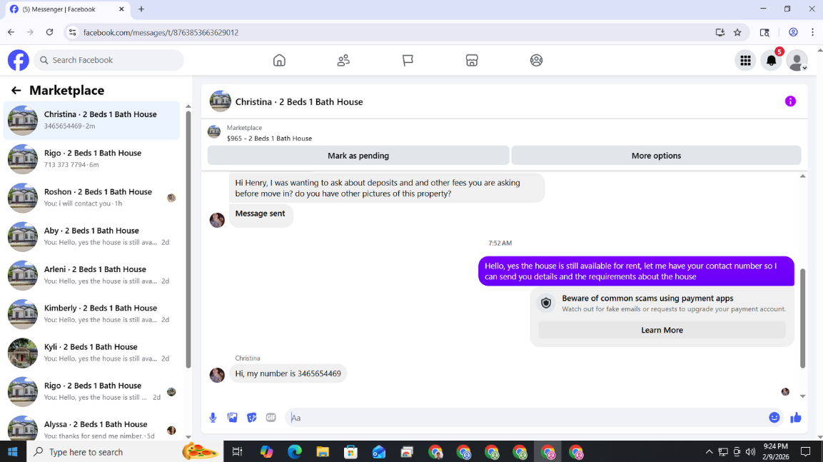Attach a file using the photo icon
Image resolution: width=823 pixels, height=462 pixels.
[x=233, y=418]
